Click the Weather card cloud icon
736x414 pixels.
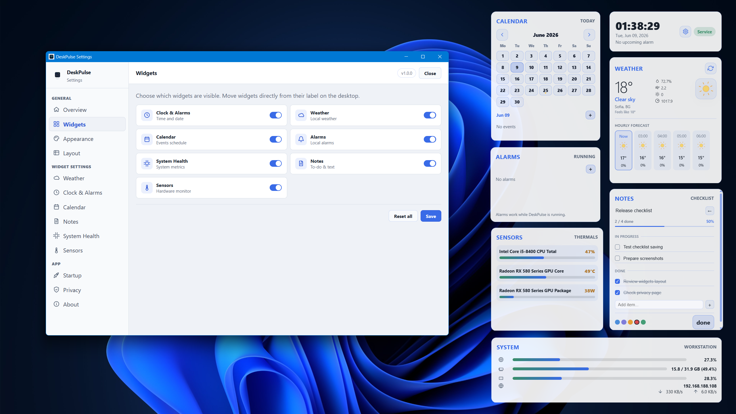[x=301, y=115]
